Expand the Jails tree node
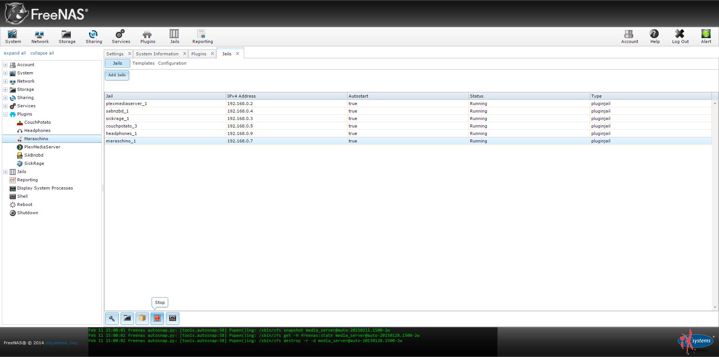Viewport: 719px width, 357px height. click(x=6, y=172)
